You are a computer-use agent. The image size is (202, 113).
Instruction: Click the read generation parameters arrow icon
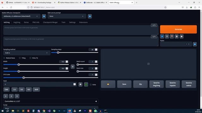162,36
